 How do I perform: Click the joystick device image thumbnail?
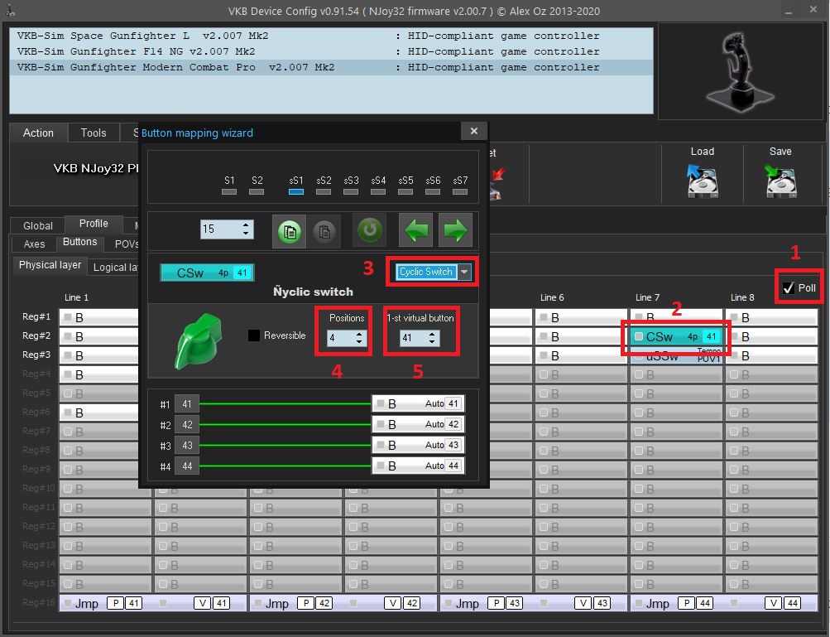tap(741, 71)
